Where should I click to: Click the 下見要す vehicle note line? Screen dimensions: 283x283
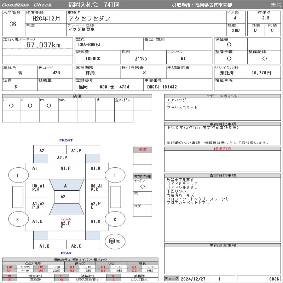(202, 128)
